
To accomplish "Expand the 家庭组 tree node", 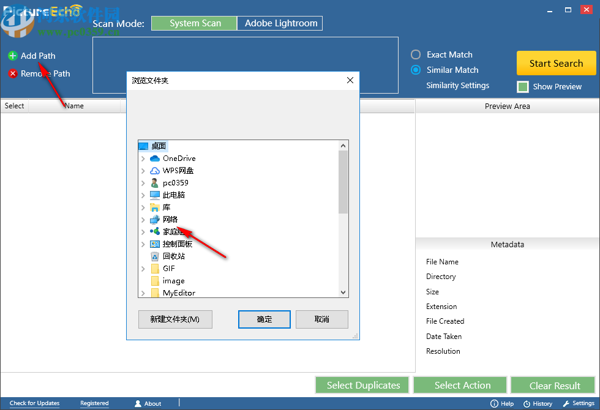I will tap(143, 232).
